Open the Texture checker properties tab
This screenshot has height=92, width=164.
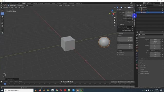coord(137,68)
